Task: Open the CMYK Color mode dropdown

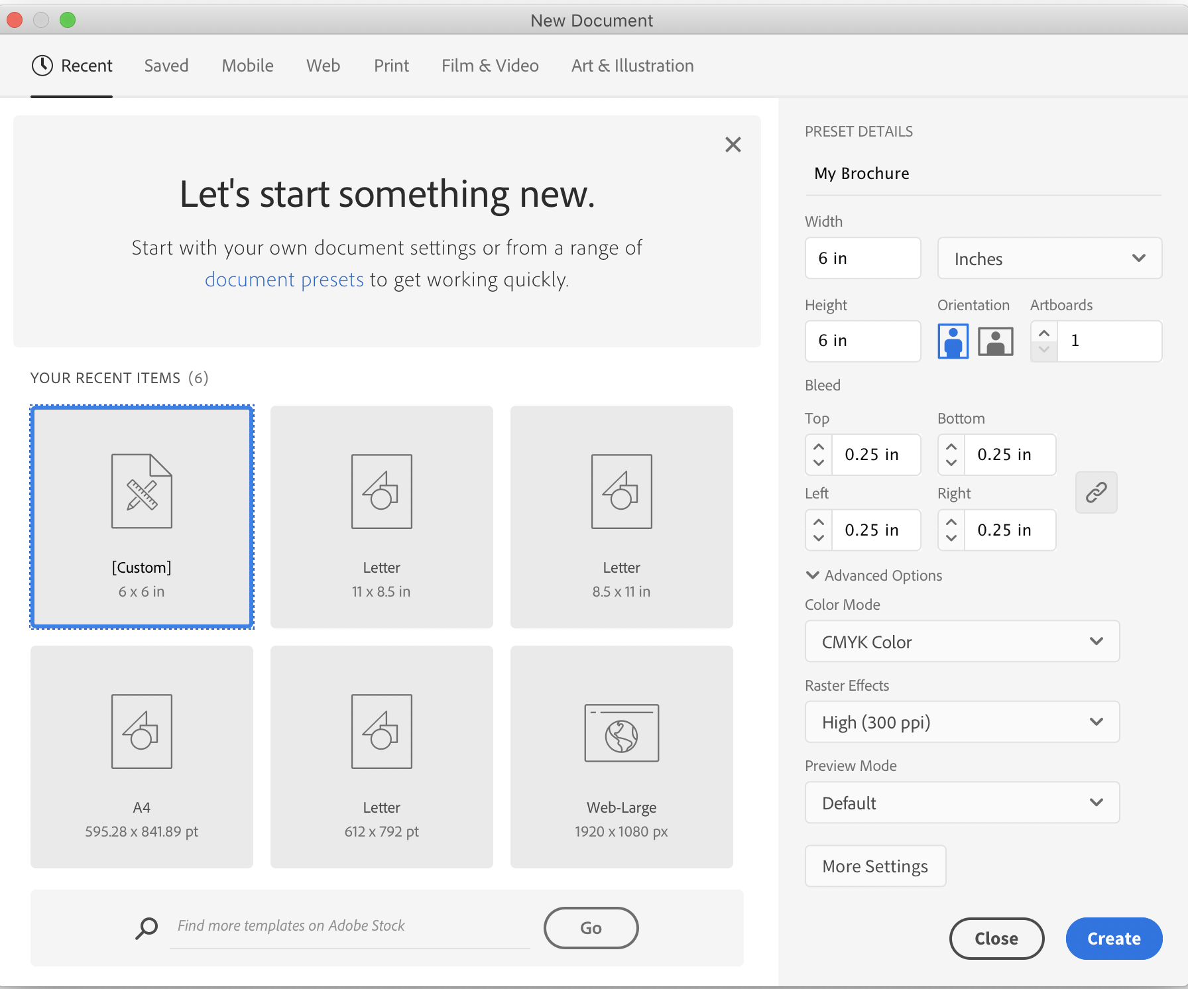Action: coord(962,642)
